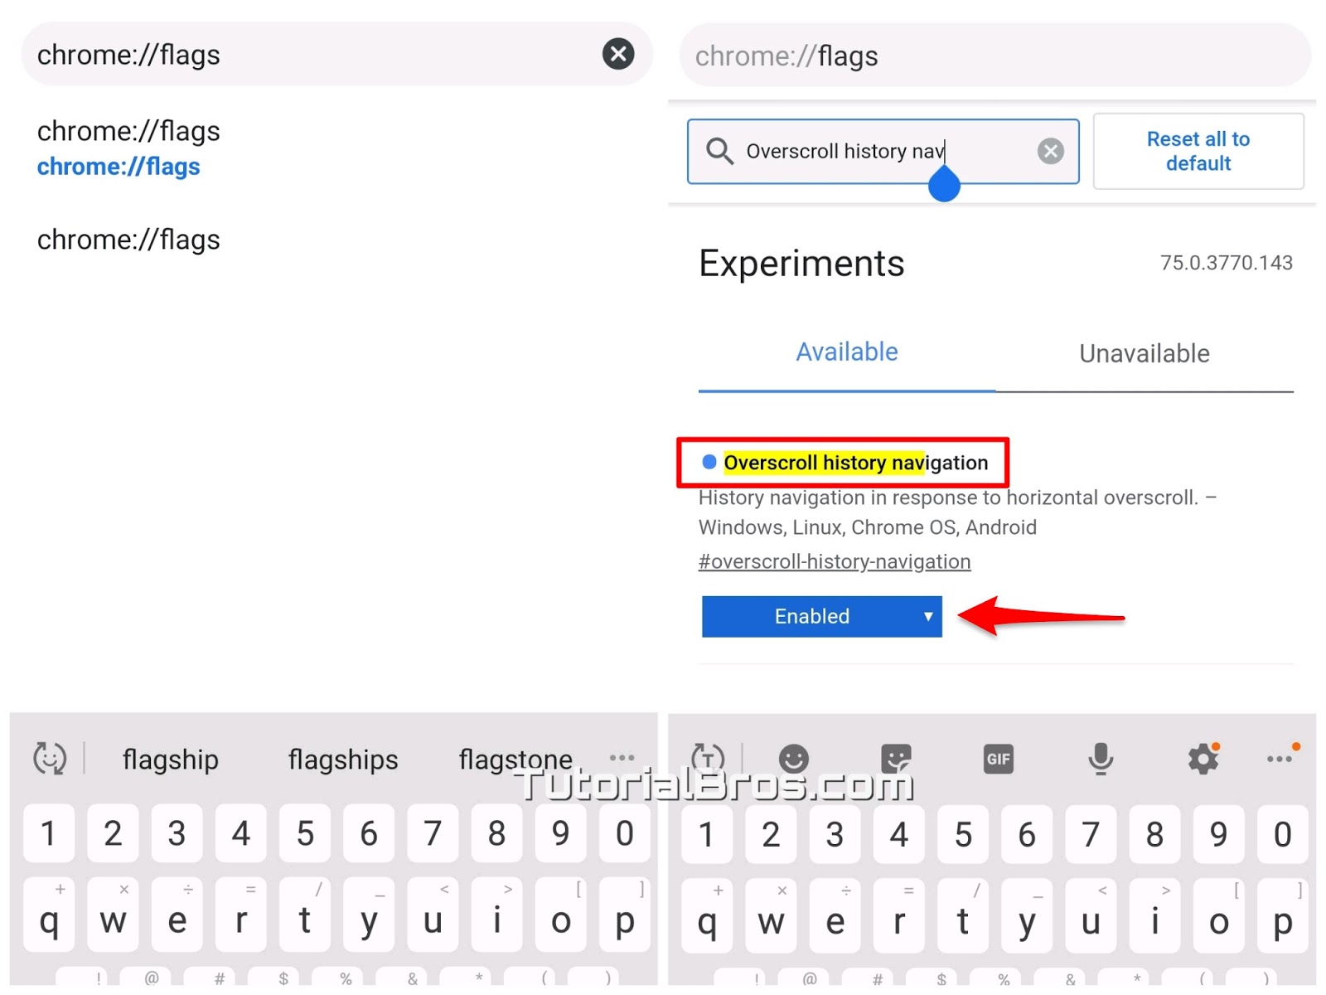This screenshot has height=995, width=1326.
Task: Tap key 5 on left keyboard
Action: (305, 833)
